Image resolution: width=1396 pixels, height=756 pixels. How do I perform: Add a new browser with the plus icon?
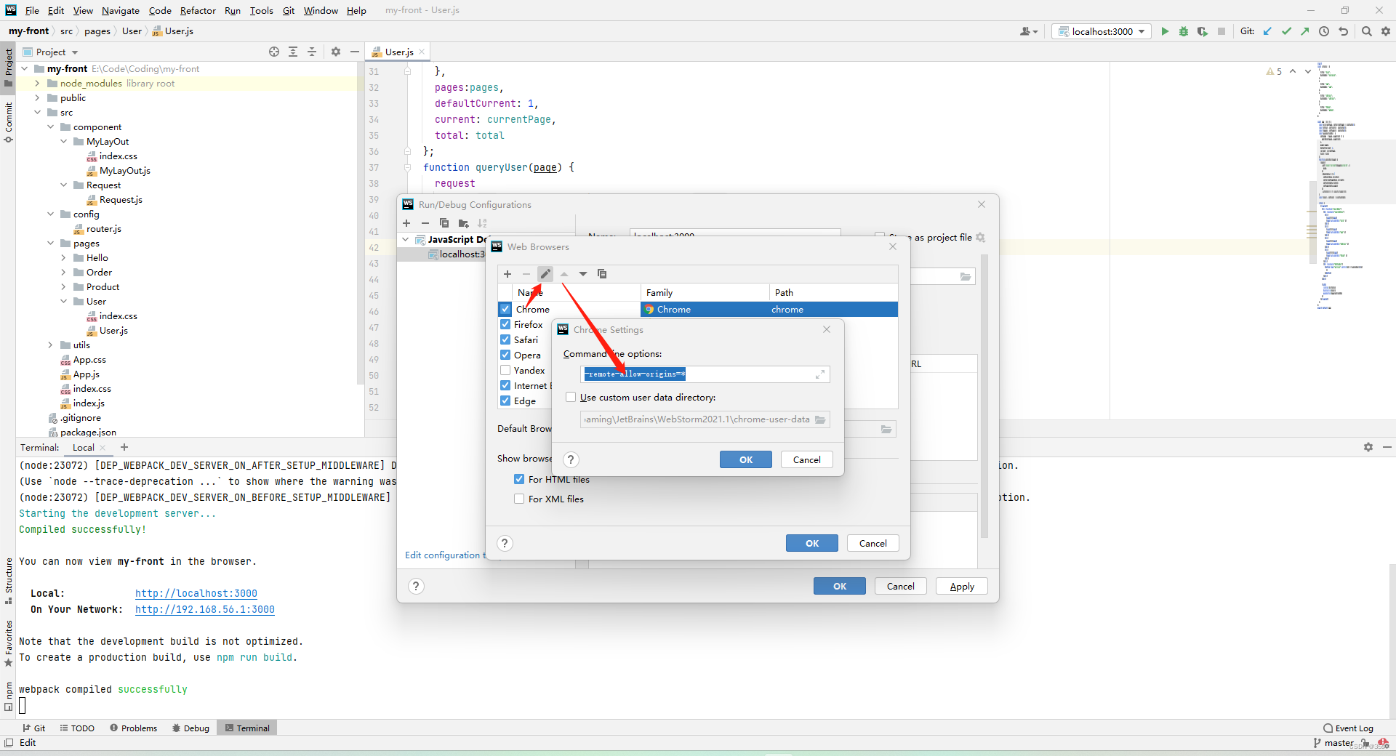[506, 274]
